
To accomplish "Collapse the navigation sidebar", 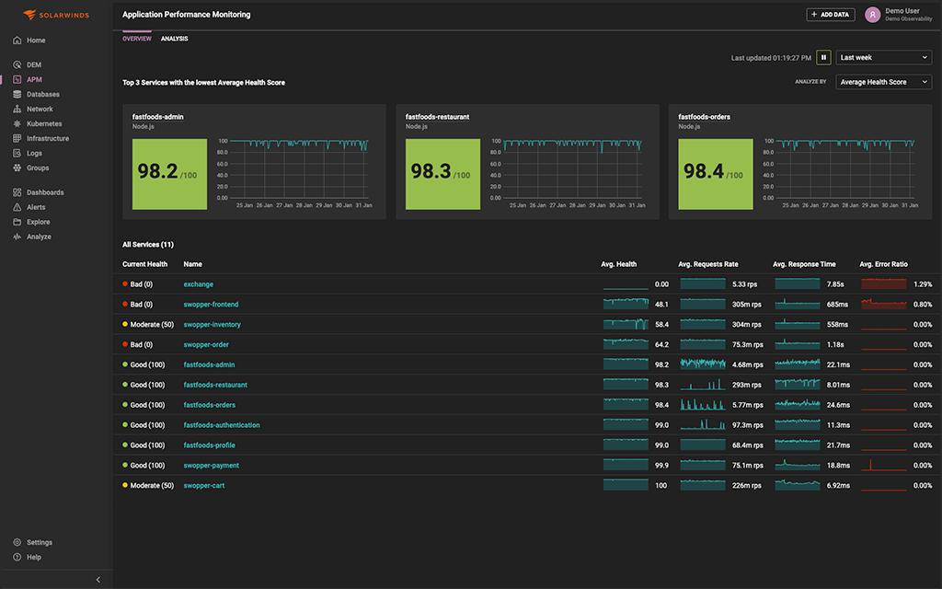I will coord(98,579).
